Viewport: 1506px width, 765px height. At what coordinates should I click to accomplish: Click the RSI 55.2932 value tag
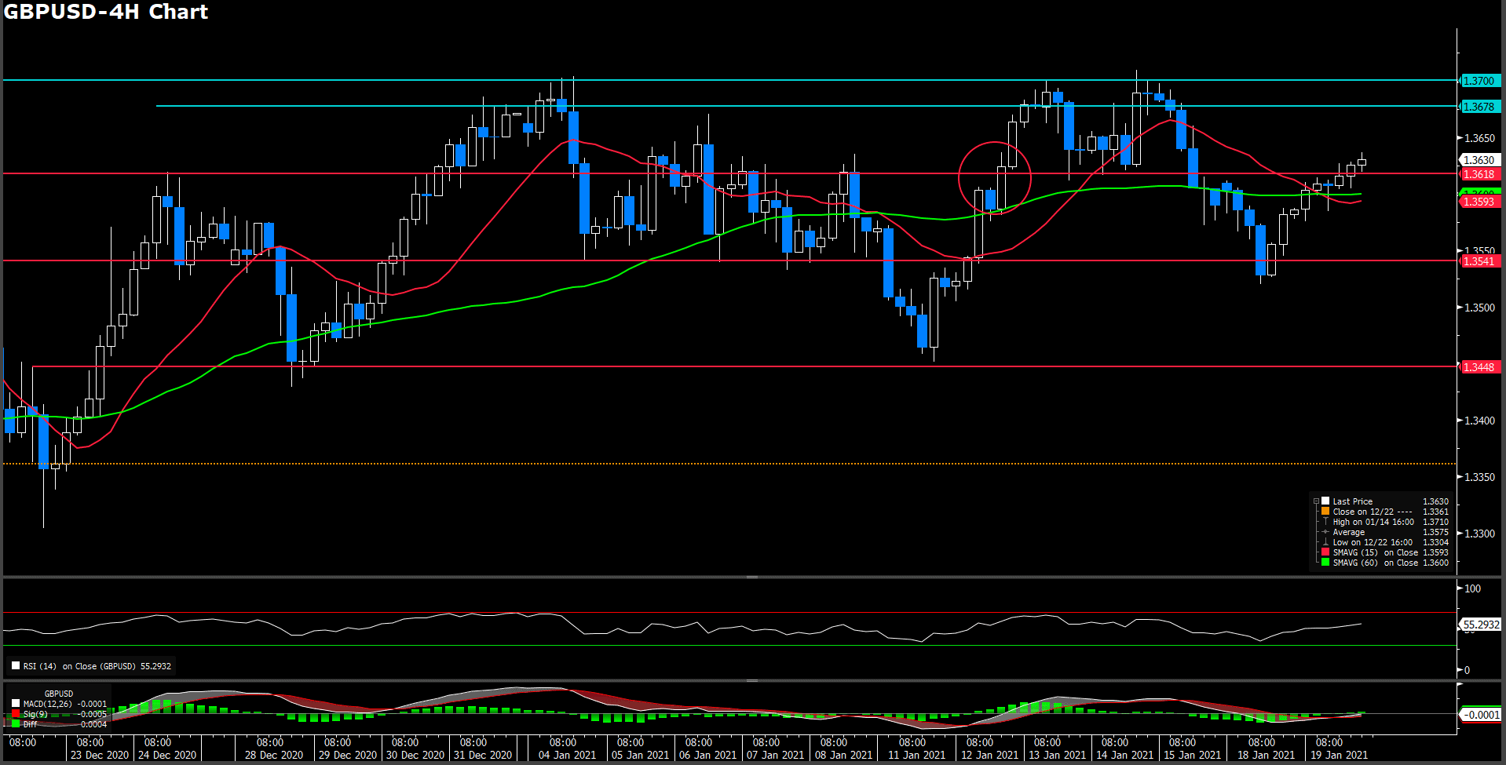click(x=1481, y=625)
